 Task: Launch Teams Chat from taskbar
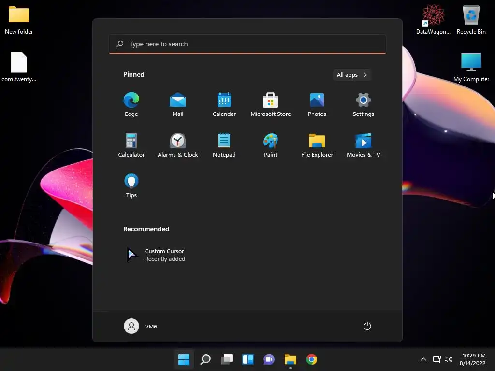pyautogui.click(x=269, y=359)
